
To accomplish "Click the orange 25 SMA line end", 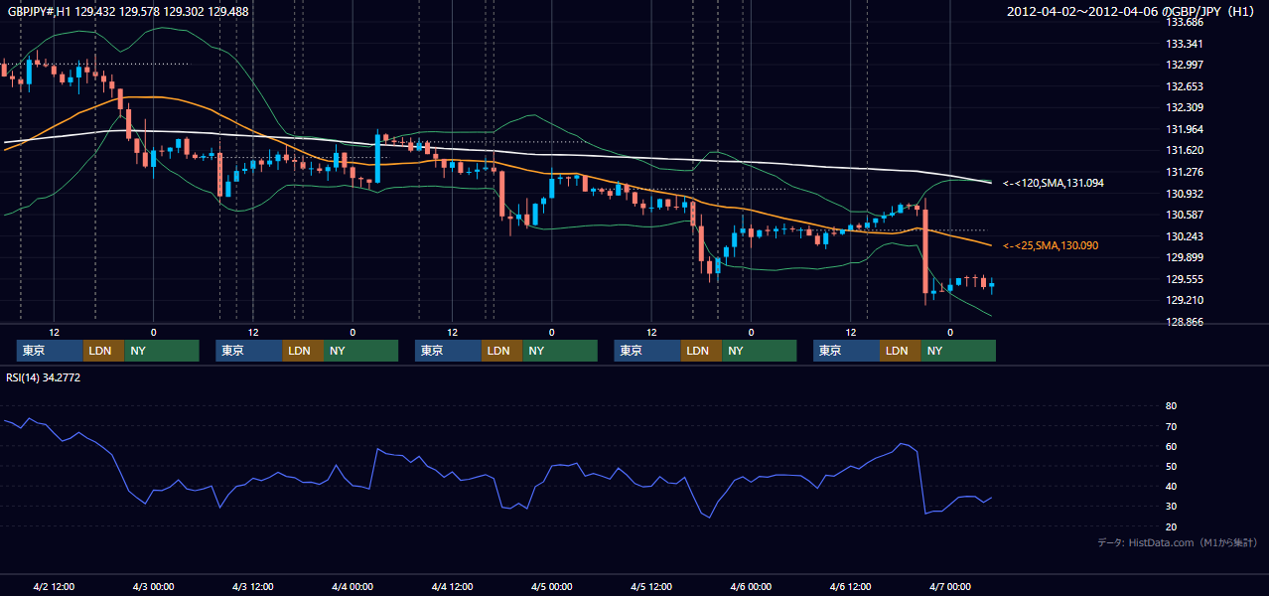I will pyautogui.click(x=990, y=244).
